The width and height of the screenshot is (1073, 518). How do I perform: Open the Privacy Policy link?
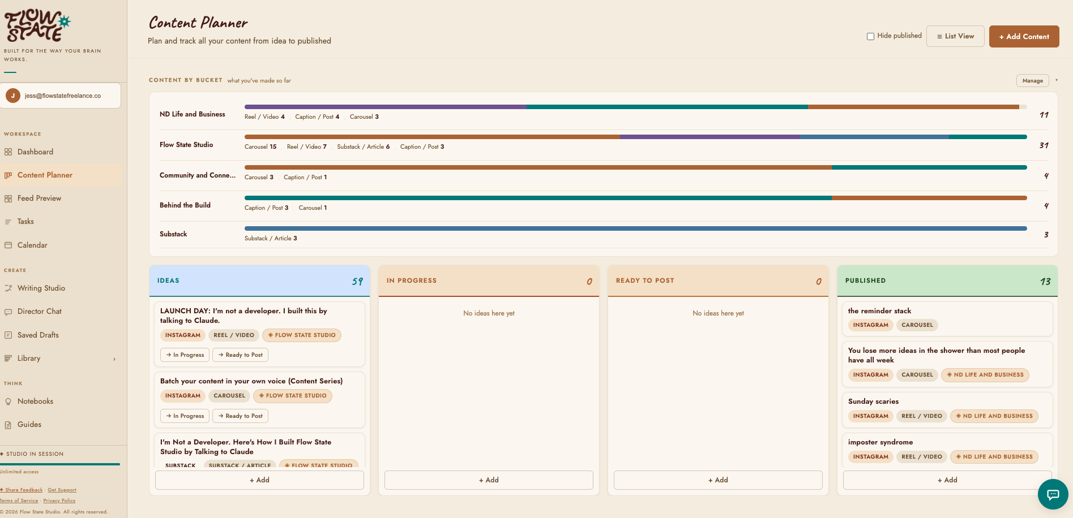click(59, 501)
